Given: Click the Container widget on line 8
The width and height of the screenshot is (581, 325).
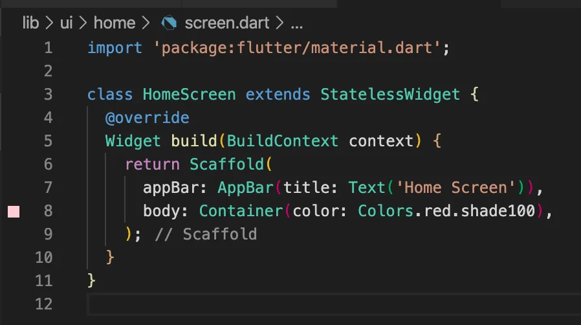Looking at the screenshot, I should pyautogui.click(x=241, y=211).
